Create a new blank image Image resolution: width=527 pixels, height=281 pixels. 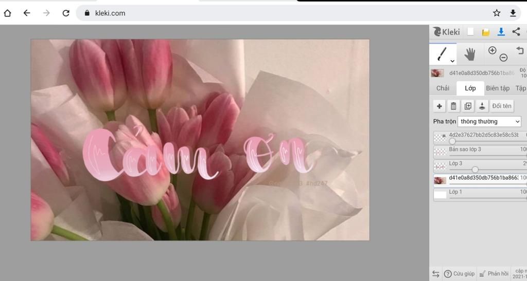[470, 31]
